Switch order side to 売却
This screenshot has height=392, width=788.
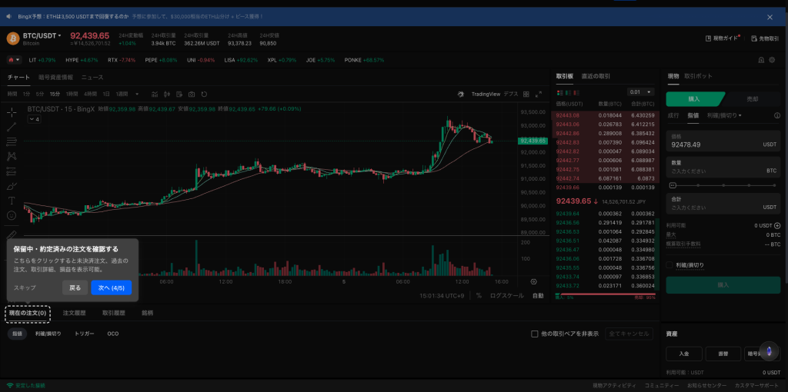pyautogui.click(x=753, y=98)
